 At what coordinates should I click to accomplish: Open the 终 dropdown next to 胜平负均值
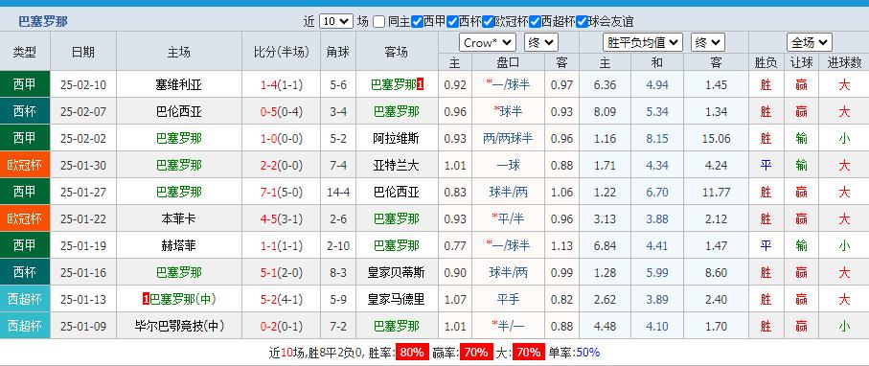click(708, 43)
